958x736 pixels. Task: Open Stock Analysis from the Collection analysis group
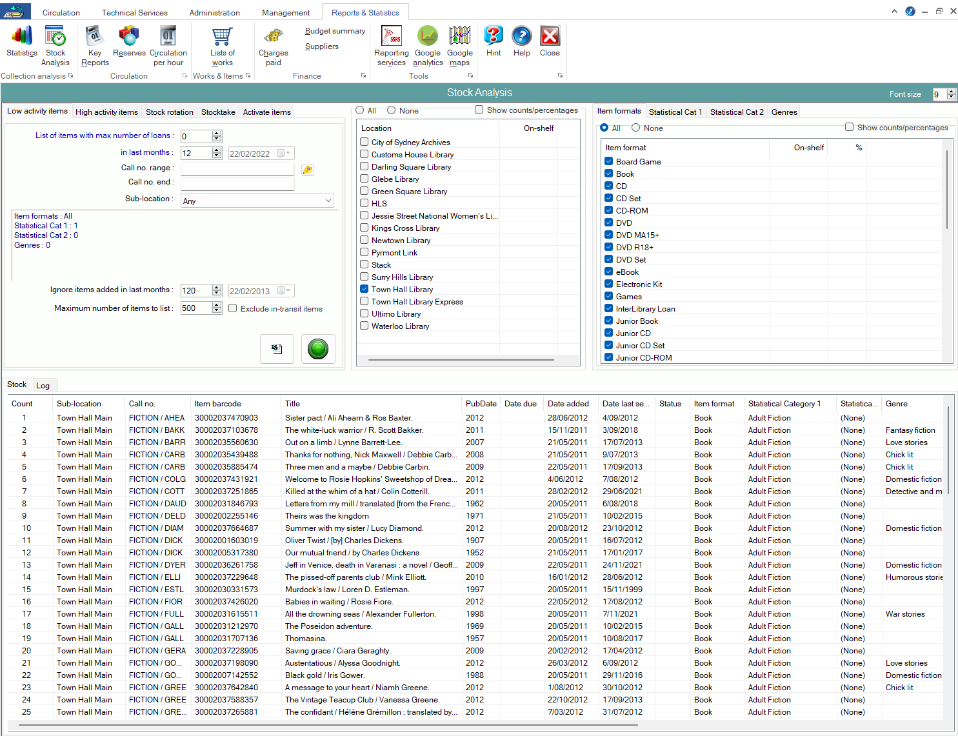click(55, 44)
